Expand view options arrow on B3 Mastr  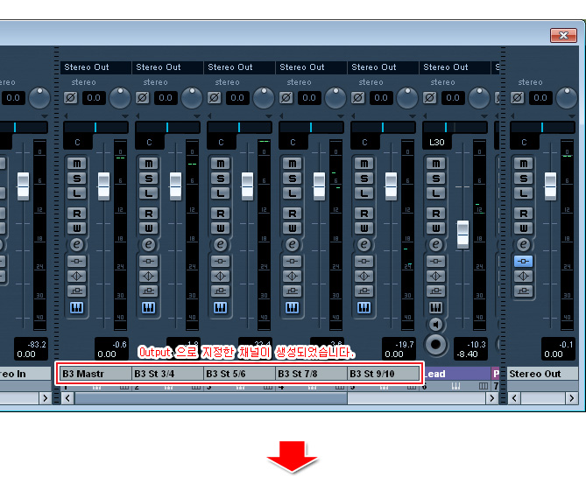pyautogui.click(x=125, y=116)
